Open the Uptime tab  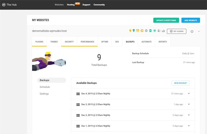(105, 42)
